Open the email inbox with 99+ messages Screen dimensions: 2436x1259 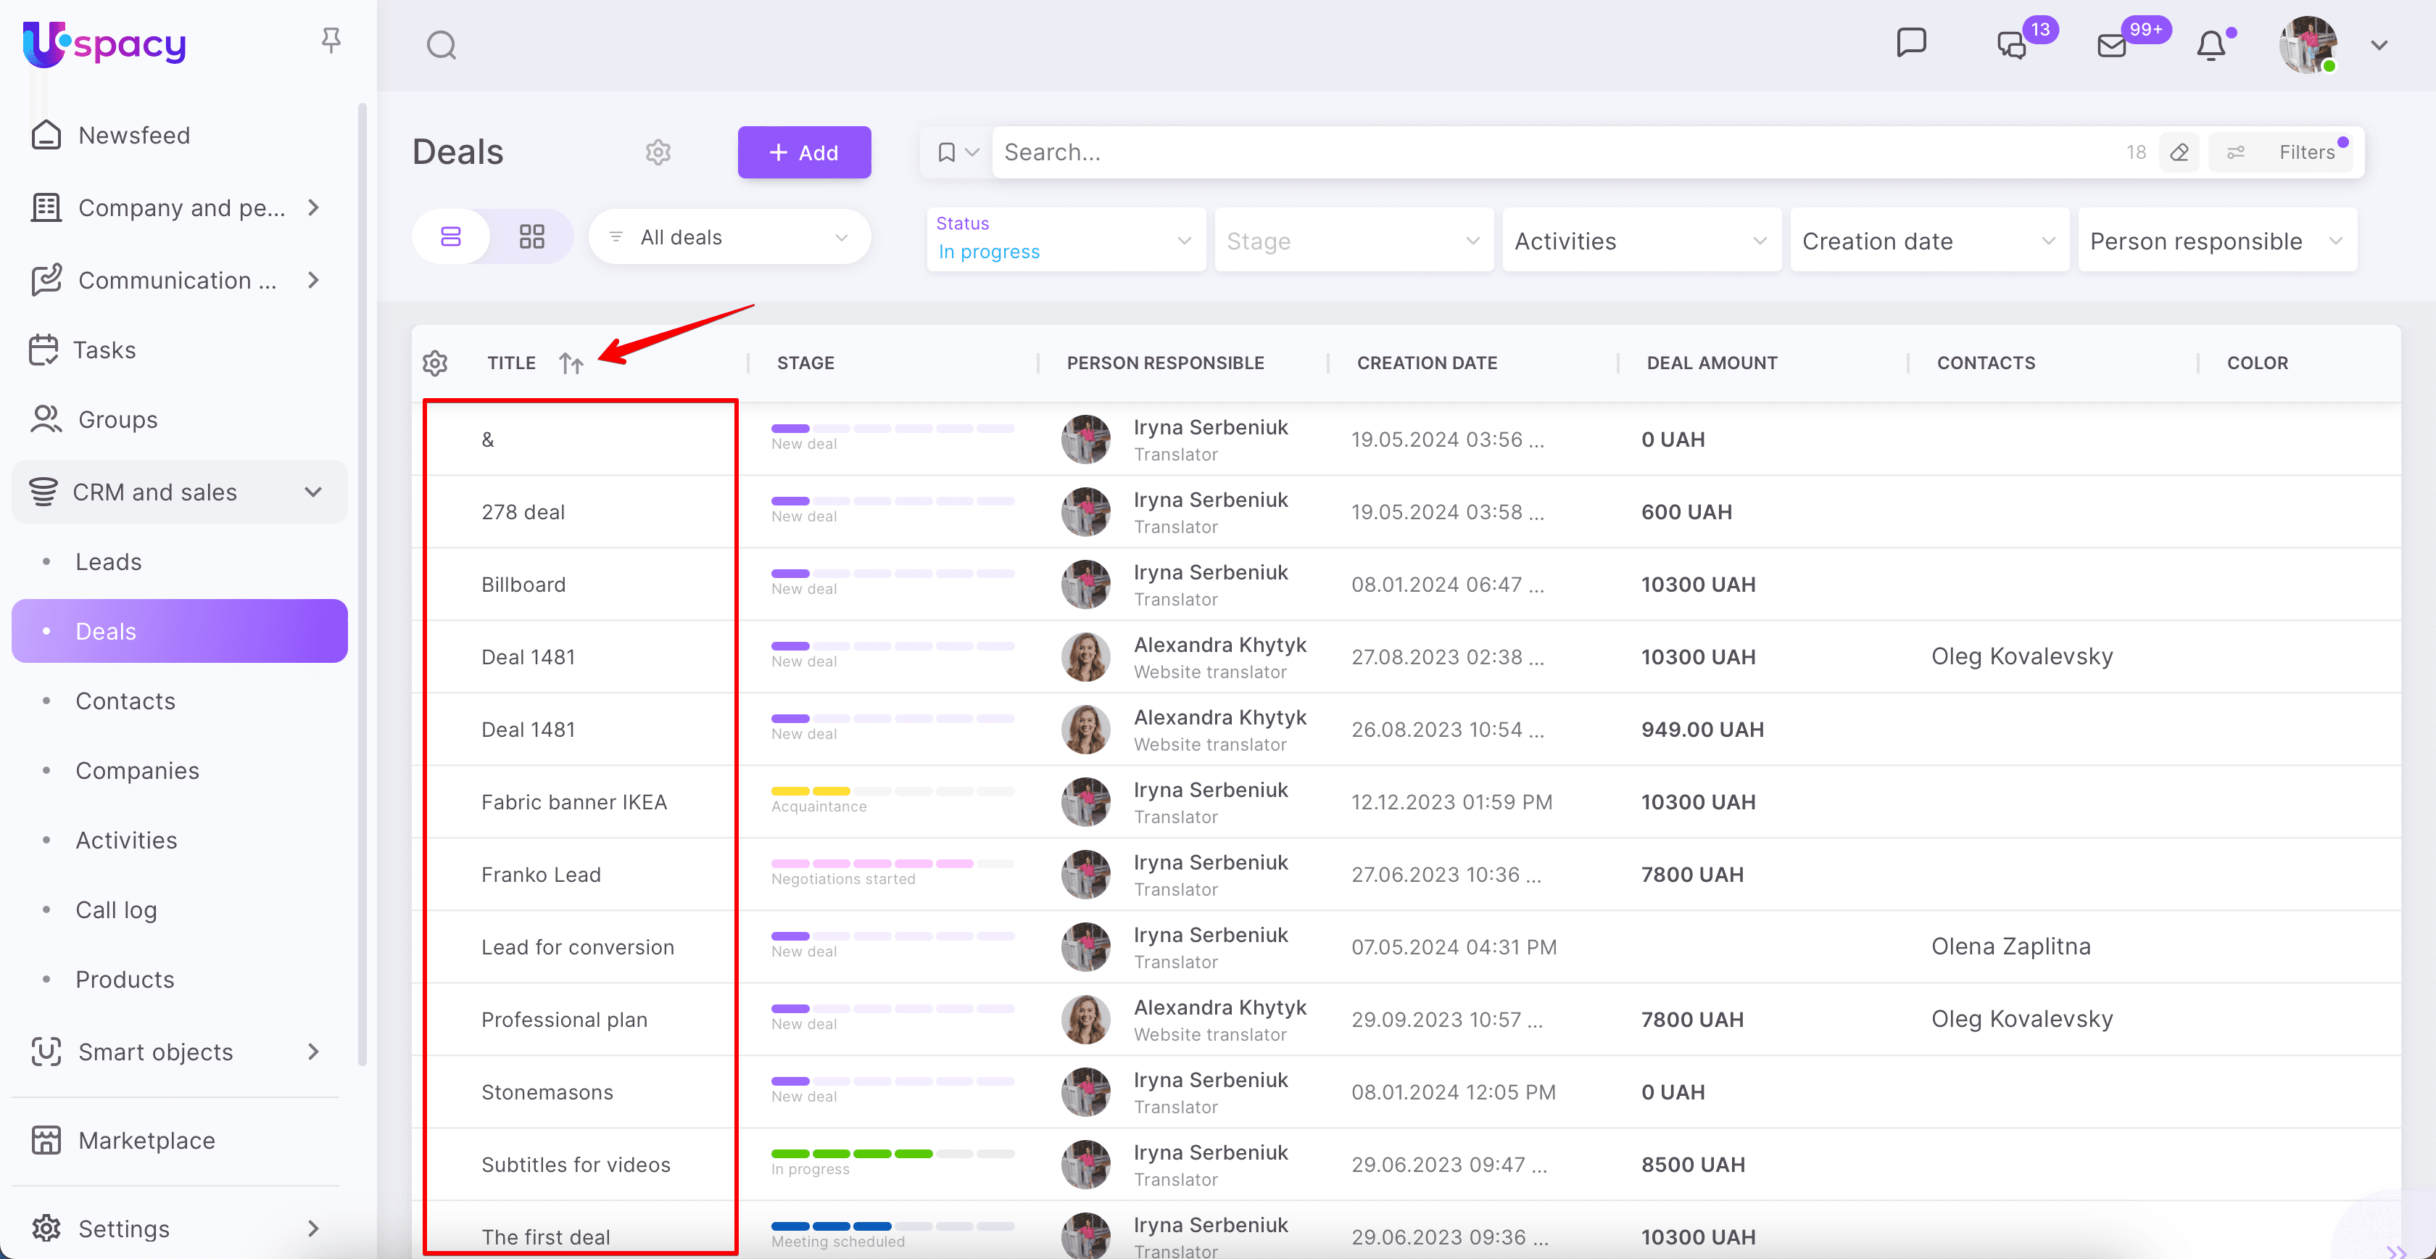pos(2112,44)
